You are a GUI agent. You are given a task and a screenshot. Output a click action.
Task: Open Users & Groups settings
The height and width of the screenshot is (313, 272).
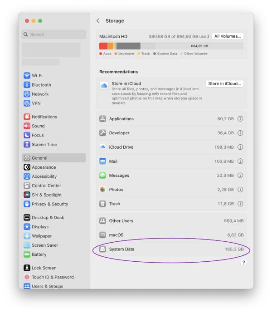44,286
